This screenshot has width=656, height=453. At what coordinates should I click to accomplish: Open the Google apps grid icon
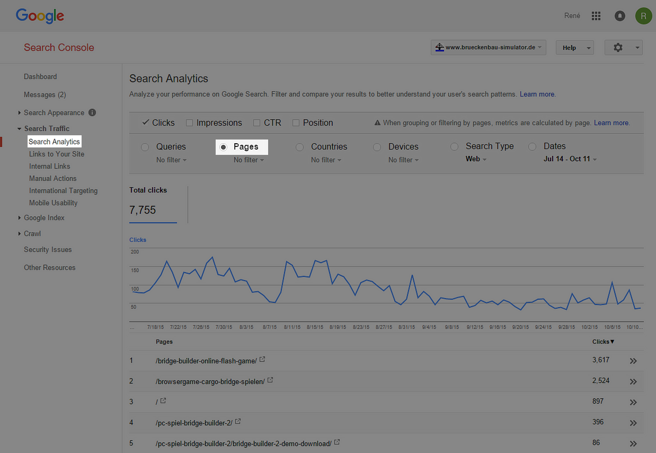coord(596,16)
